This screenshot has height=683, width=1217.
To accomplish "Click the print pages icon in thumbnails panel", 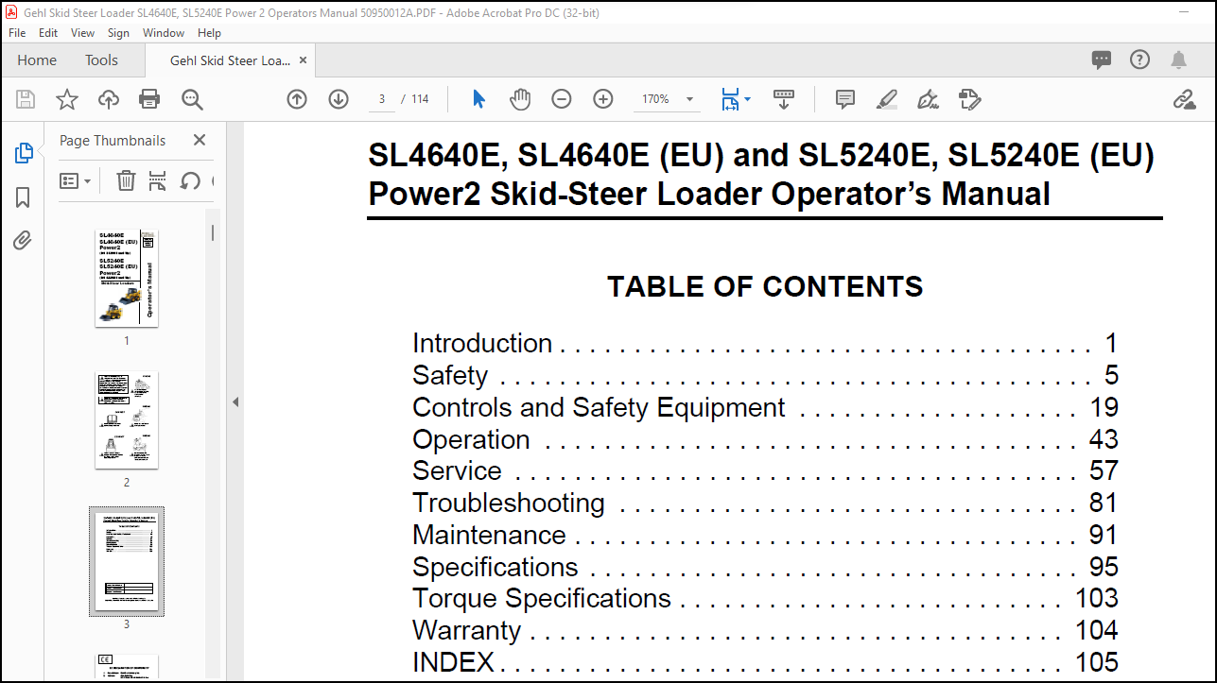I will click(x=158, y=180).
